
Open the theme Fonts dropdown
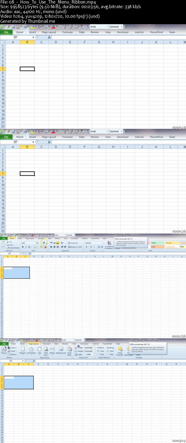pos(16,351)
